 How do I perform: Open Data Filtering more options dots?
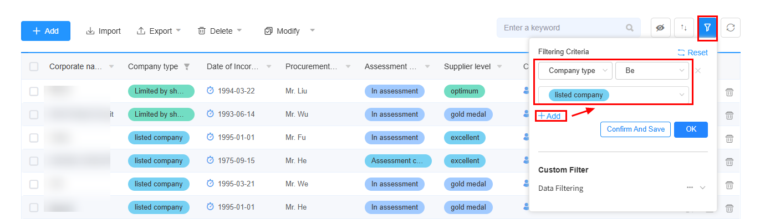690,187
